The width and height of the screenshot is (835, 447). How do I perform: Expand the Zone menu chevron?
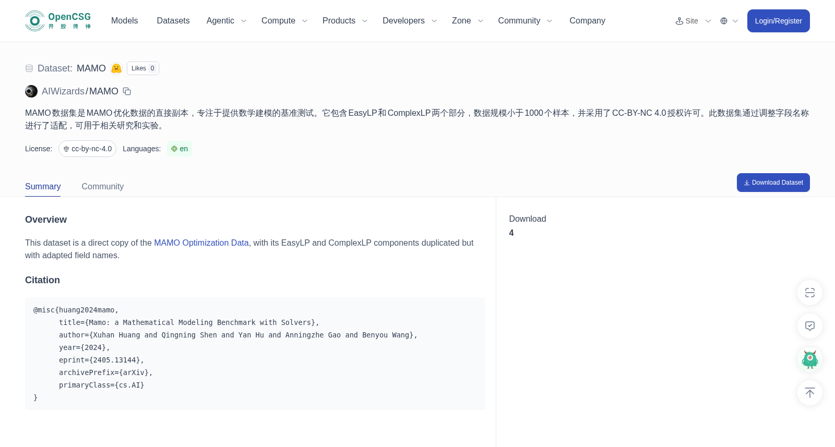click(x=481, y=21)
